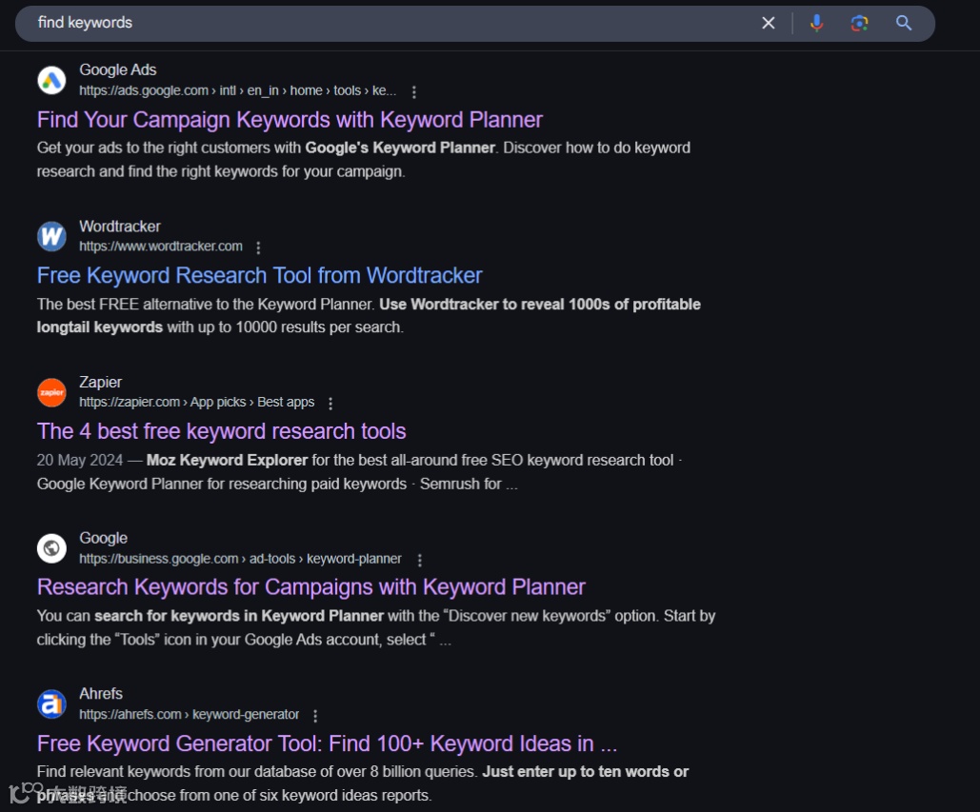
Task: Click the 'Google' site name above business.google.com
Action: pyautogui.click(x=103, y=538)
